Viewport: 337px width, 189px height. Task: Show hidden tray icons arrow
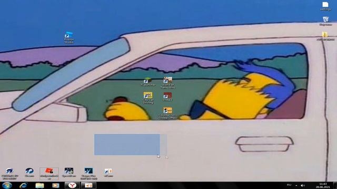click(x=296, y=185)
